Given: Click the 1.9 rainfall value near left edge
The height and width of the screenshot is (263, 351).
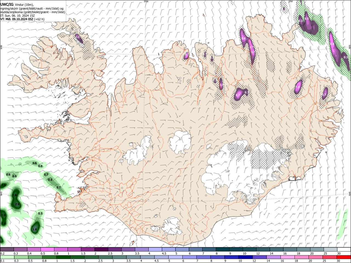Looking at the screenshot, I should point(4,215).
